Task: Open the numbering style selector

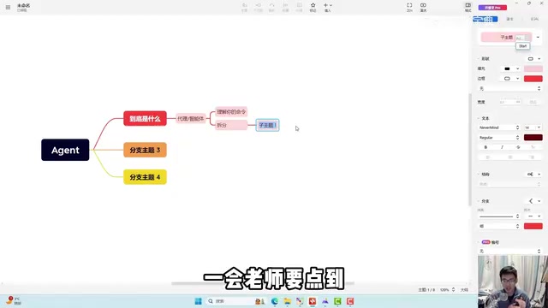Action: tap(509, 251)
